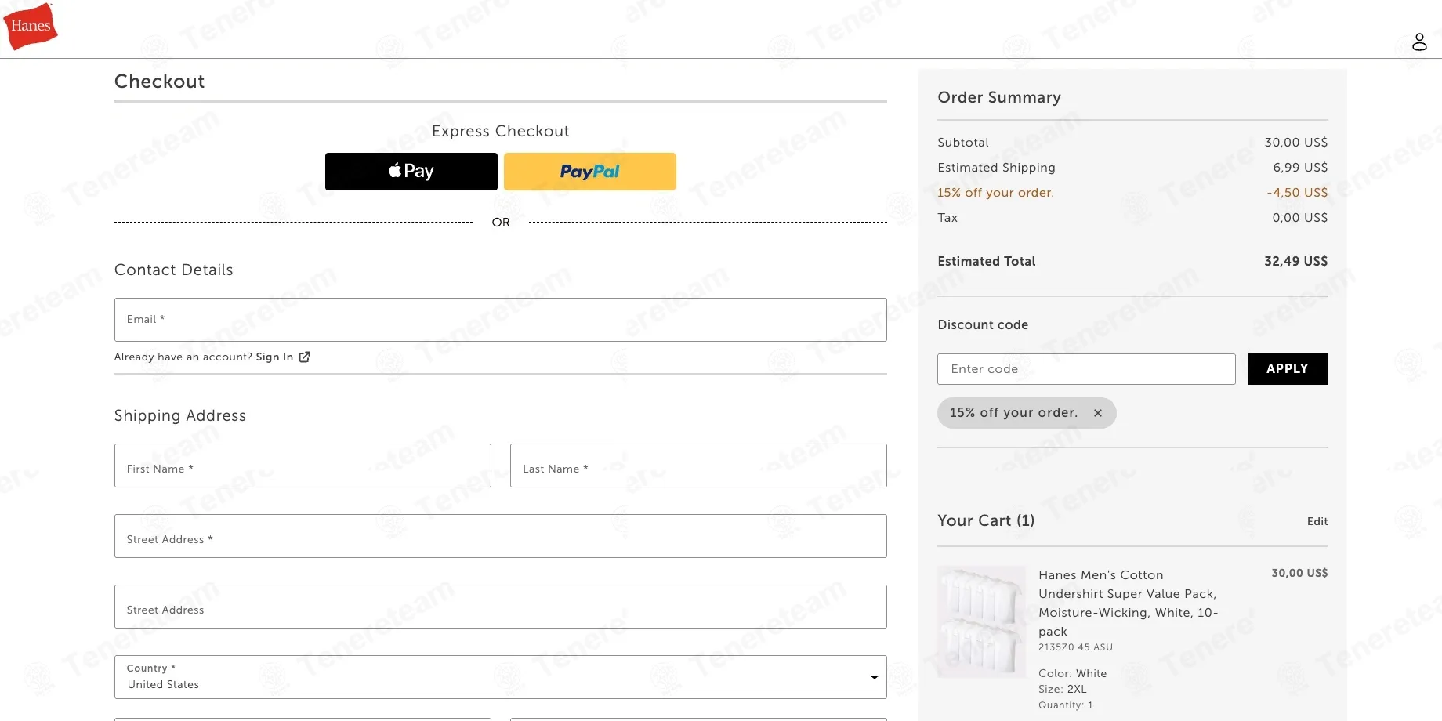Open the user account icon
The image size is (1442, 721).
pos(1419,42)
